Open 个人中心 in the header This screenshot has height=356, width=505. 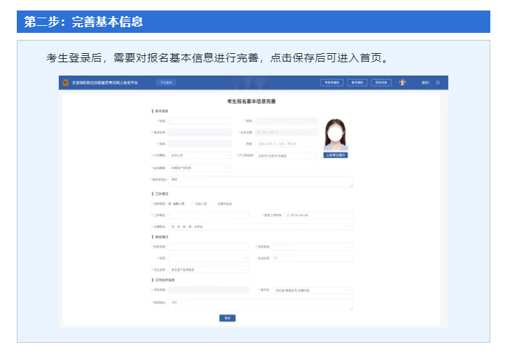click(166, 83)
